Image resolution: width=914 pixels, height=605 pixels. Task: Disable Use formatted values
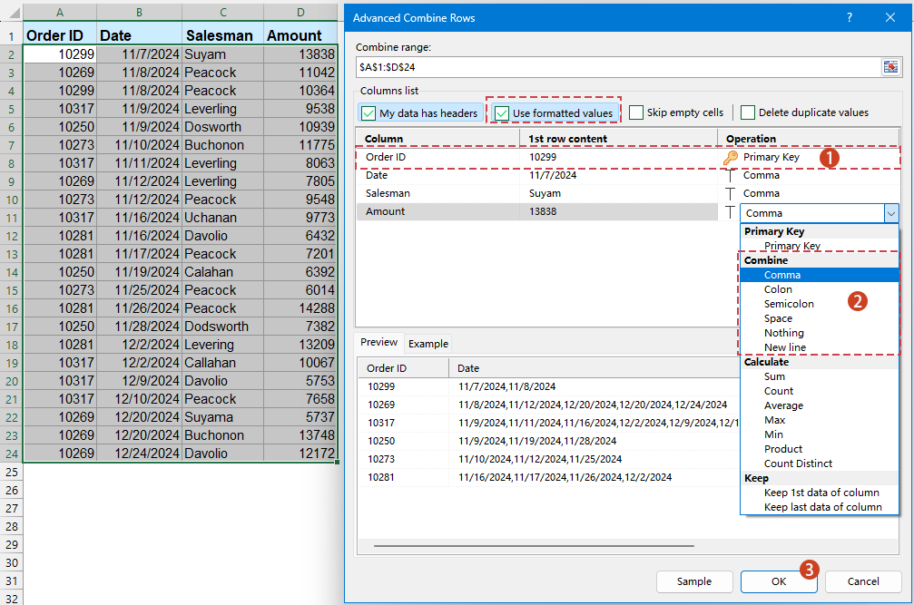[506, 112]
